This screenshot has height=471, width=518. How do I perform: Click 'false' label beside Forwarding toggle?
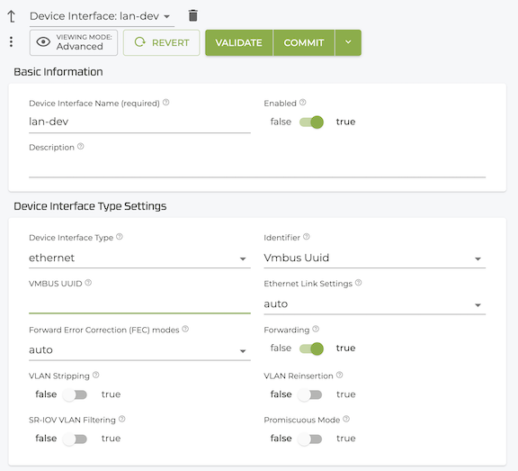point(281,348)
